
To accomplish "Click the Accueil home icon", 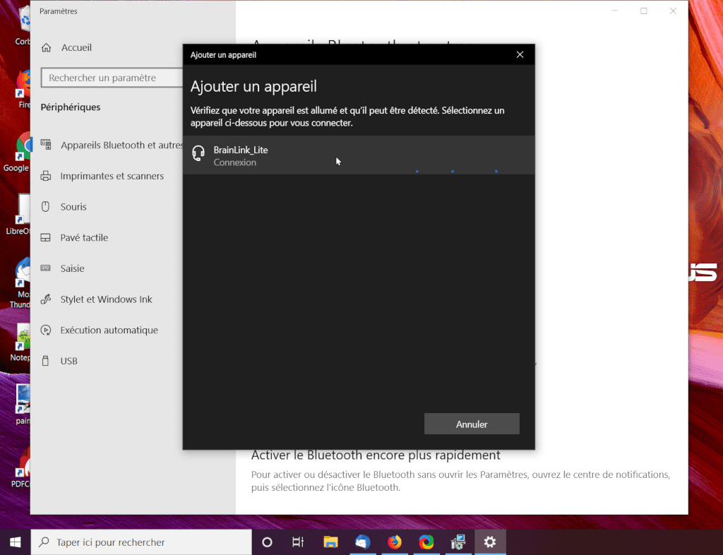I will point(47,48).
